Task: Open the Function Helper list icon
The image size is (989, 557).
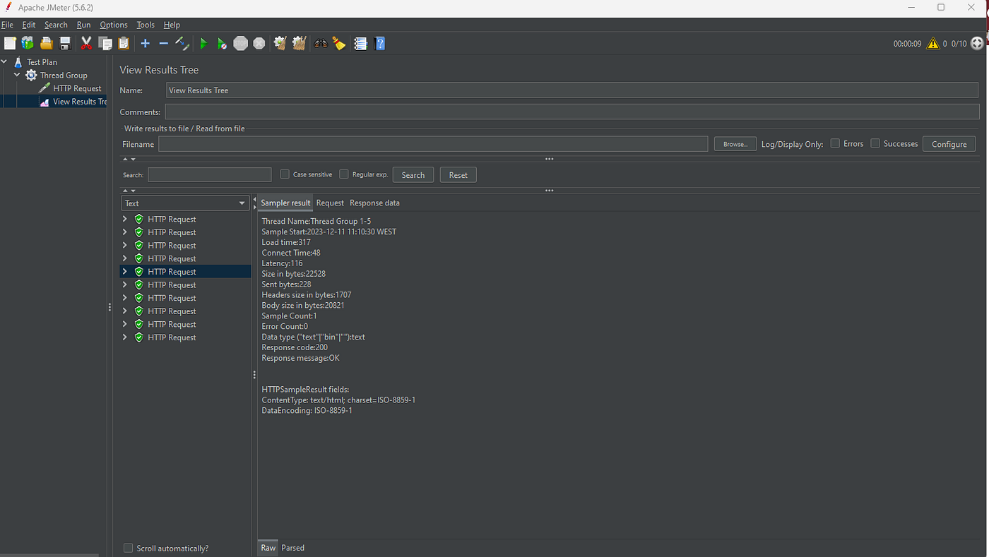Action: (x=361, y=44)
